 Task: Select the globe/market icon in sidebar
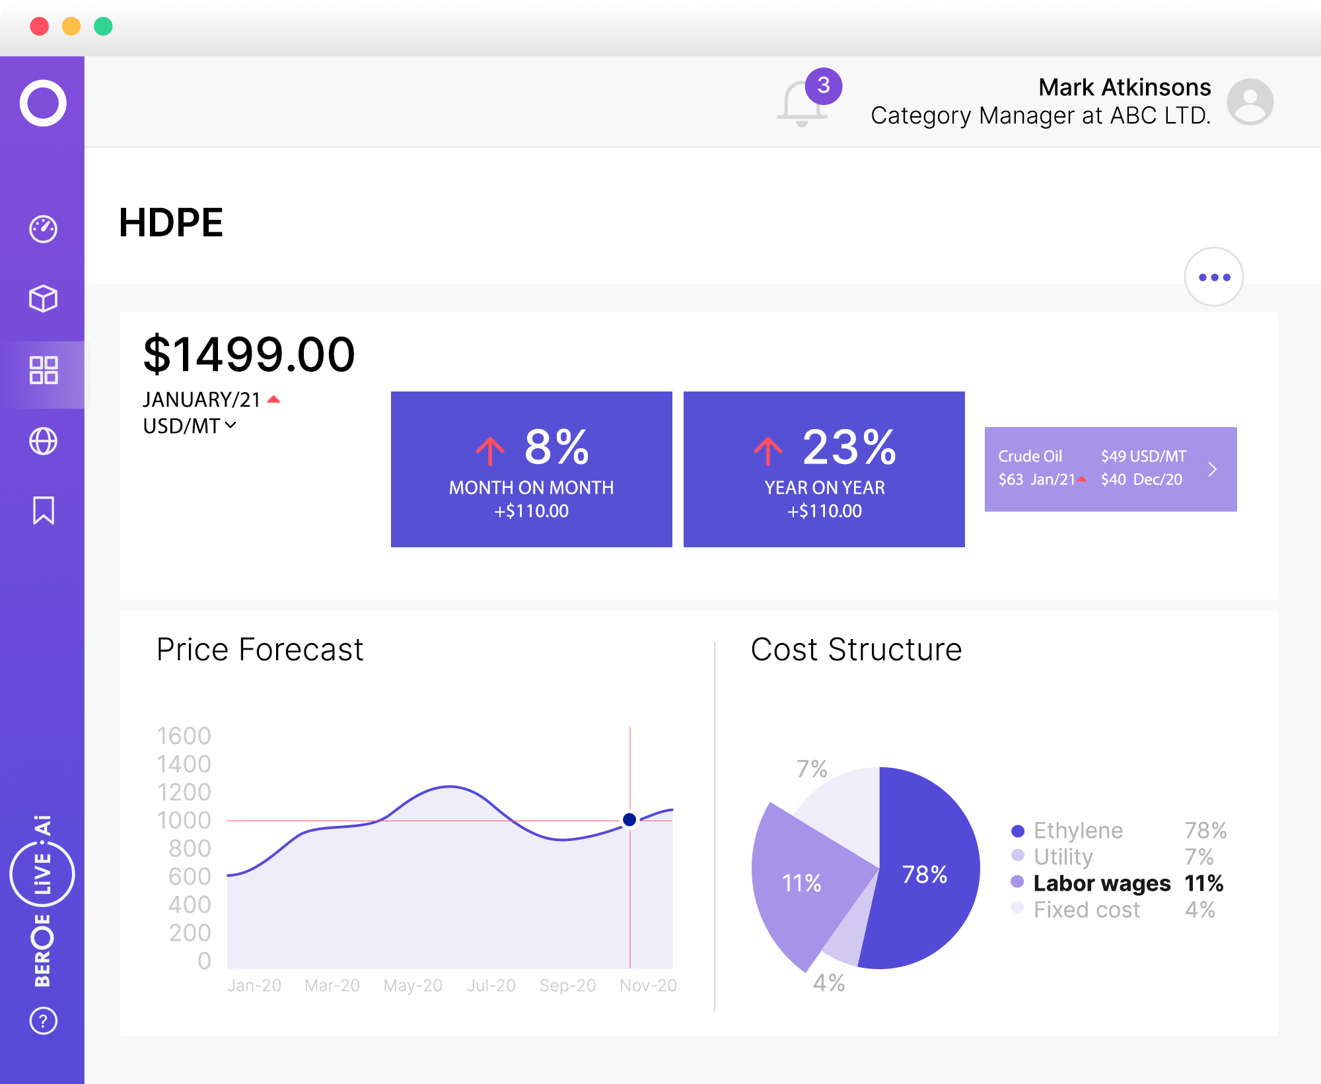[43, 440]
